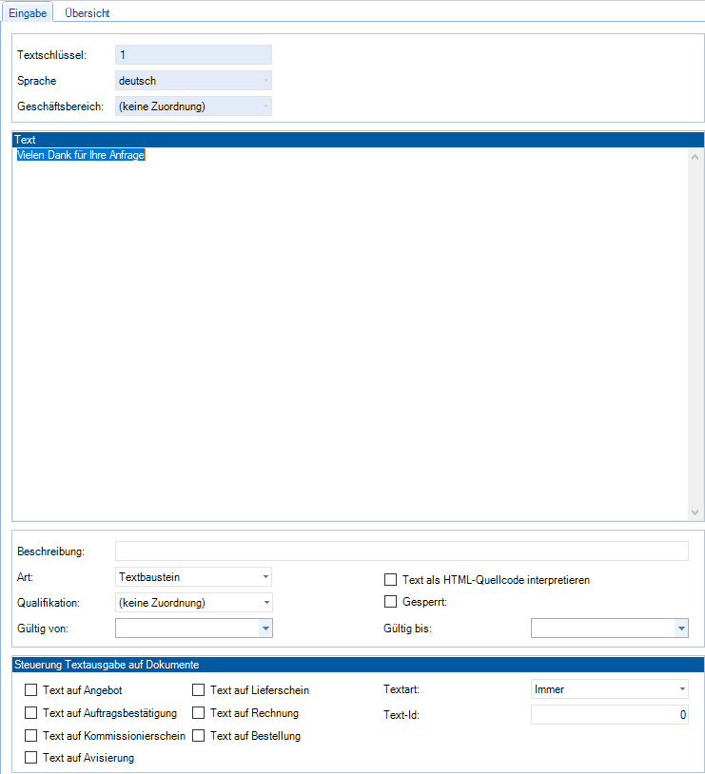Click the Textschlüssel input field
Viewport: 705px width, 774px height.
tap(192, 55)
